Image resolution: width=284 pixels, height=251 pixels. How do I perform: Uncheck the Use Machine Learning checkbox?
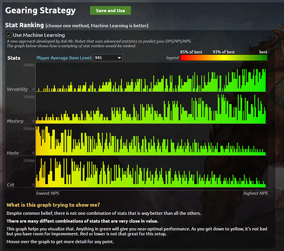coord(9,35)
